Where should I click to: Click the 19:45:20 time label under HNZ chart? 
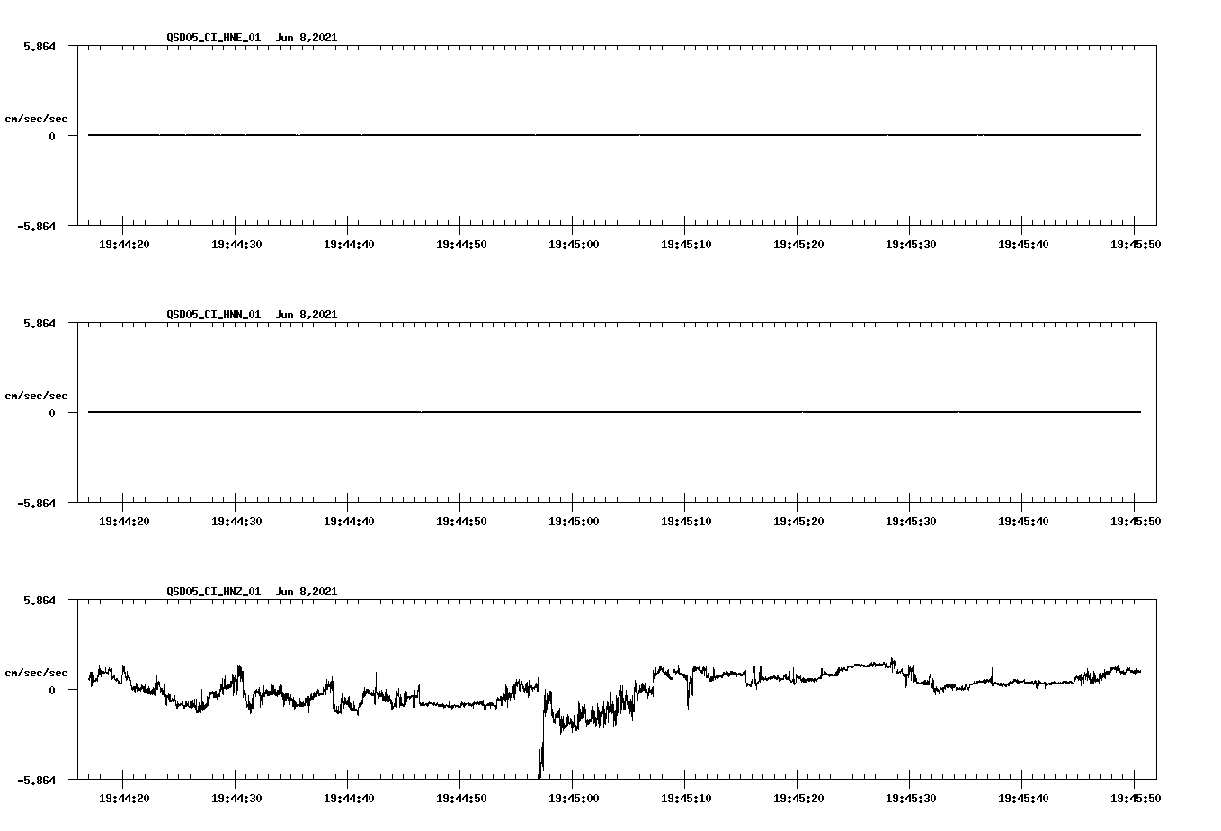(798, 798)
